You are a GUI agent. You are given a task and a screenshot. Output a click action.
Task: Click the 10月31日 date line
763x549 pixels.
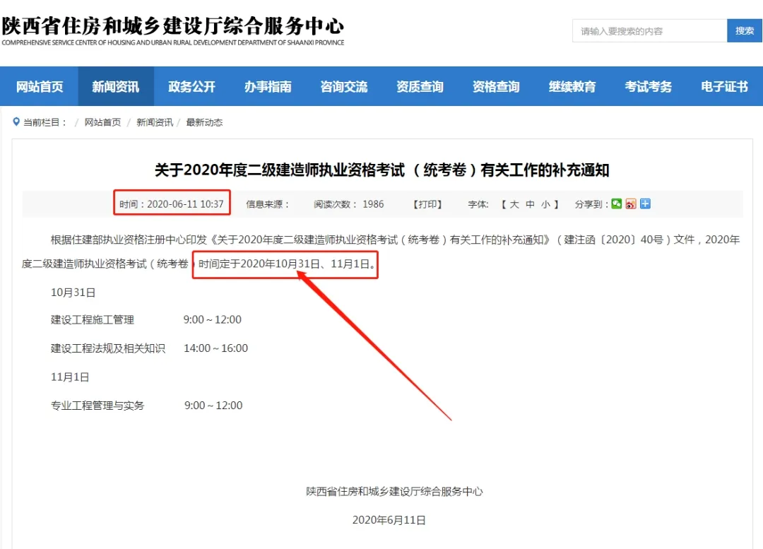73,293
